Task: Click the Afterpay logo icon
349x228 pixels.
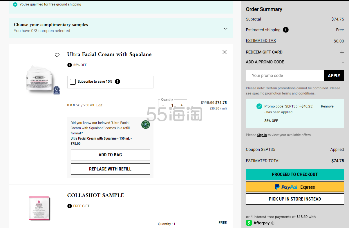Action: pos(249,223)
